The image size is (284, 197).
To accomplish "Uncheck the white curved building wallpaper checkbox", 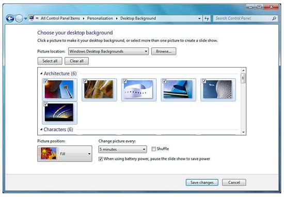I will (125, 81).
